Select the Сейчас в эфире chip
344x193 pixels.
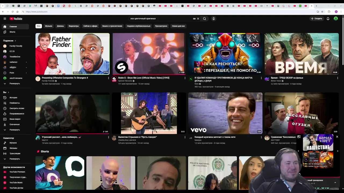click(90, 26)
